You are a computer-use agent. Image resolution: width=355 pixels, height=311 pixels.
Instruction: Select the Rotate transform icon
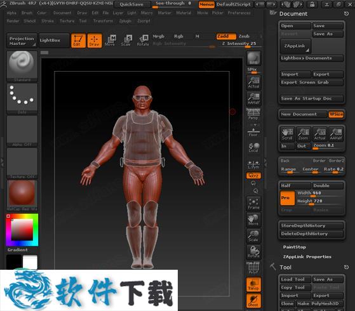143,41
